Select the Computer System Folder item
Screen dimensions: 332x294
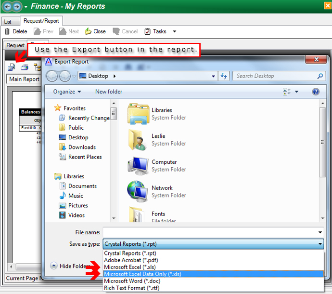157,166
